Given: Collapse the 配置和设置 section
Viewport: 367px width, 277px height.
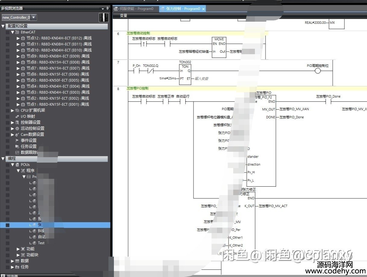Looking at the screenshot, I should pos(3,26).
